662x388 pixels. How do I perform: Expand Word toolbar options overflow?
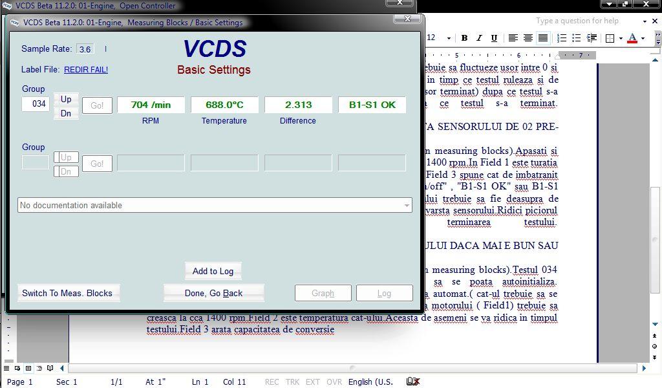click(658, 39)
